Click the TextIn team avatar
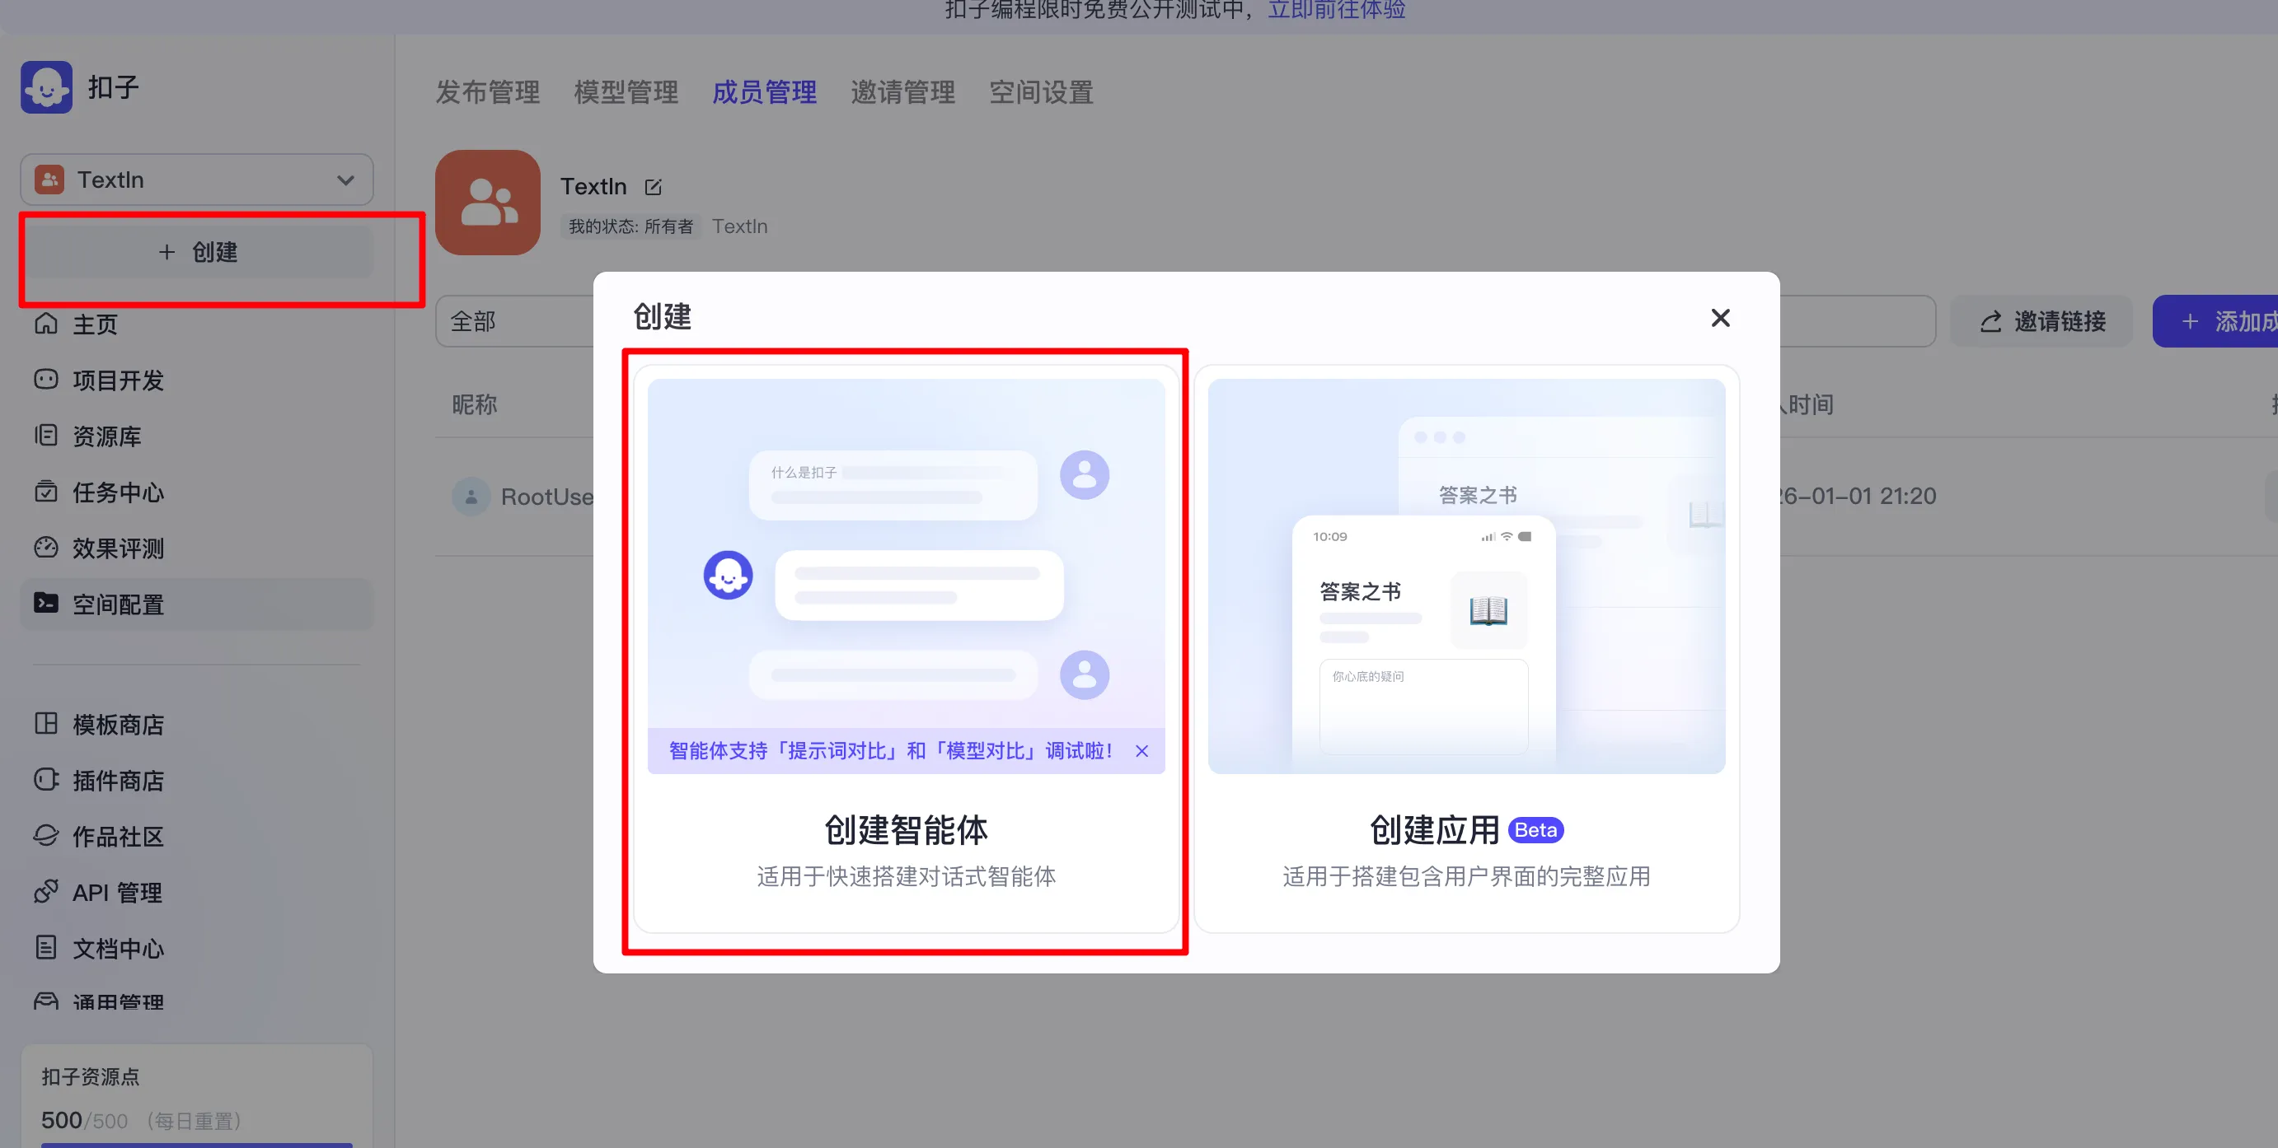The height and width of the screenshot is (1148, 2278). pyautogui.click(x=488, y=203)
